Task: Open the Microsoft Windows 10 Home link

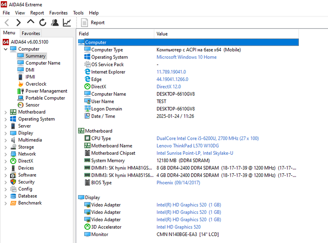Action: point(187,57)
